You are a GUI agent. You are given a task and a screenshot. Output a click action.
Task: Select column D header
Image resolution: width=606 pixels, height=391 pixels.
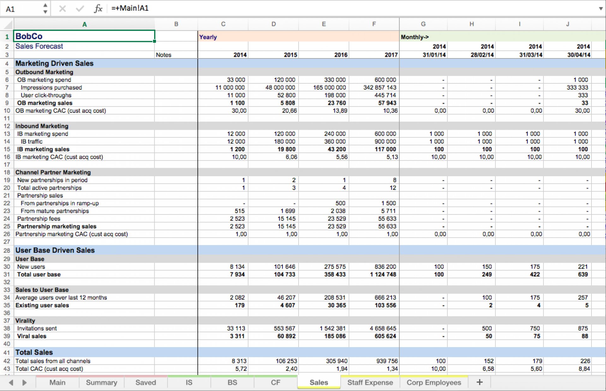tap(273, 24)
